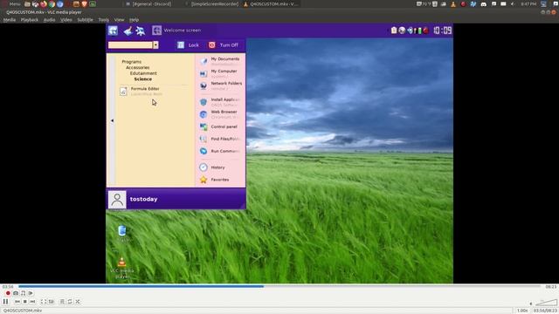This screenshot has width=559, height=314.
Task: Launch Brave browser from the top panel
Action: click(x=84, y=4)
